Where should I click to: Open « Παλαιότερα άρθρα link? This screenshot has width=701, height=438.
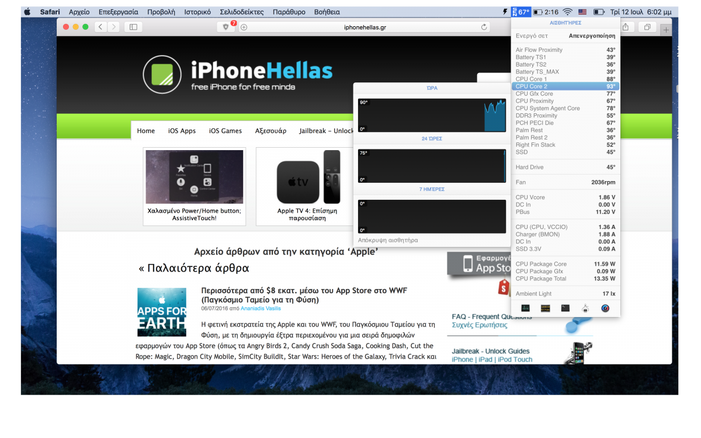(x=194, y=268)
